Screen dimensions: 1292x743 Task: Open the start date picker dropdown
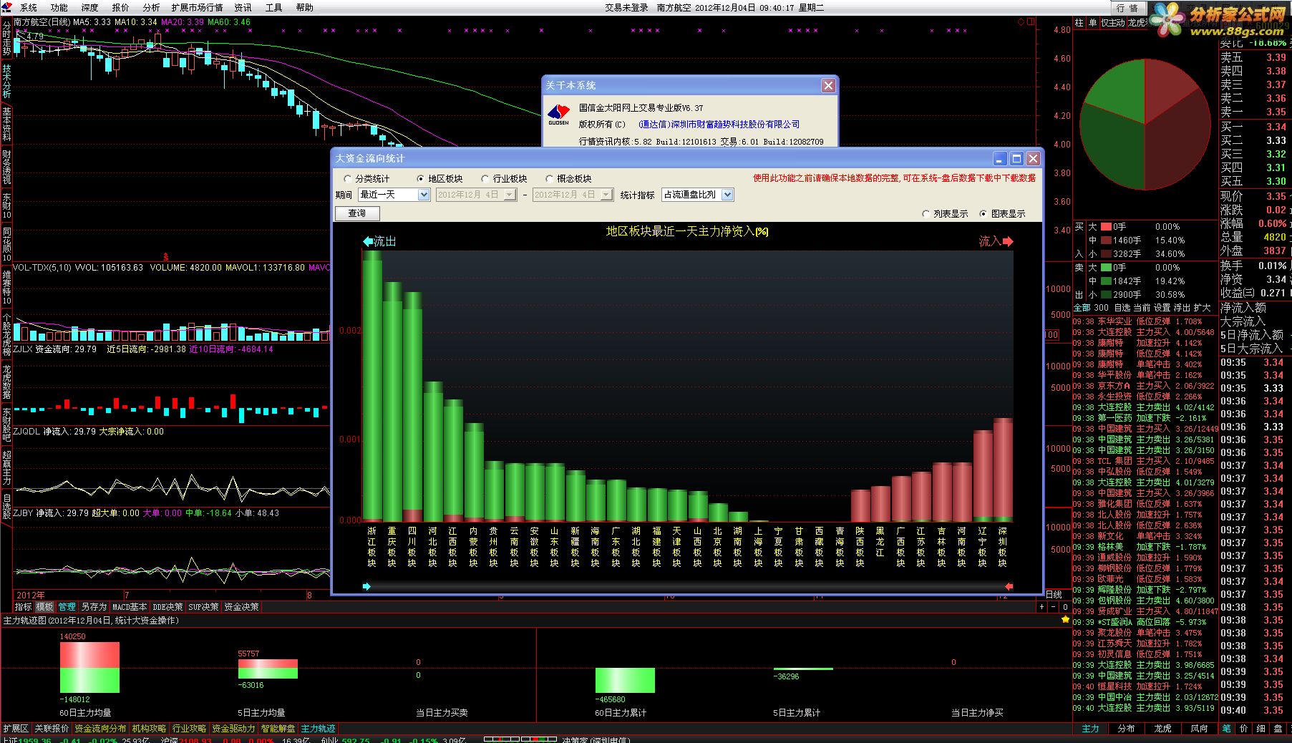click(510, 195)
